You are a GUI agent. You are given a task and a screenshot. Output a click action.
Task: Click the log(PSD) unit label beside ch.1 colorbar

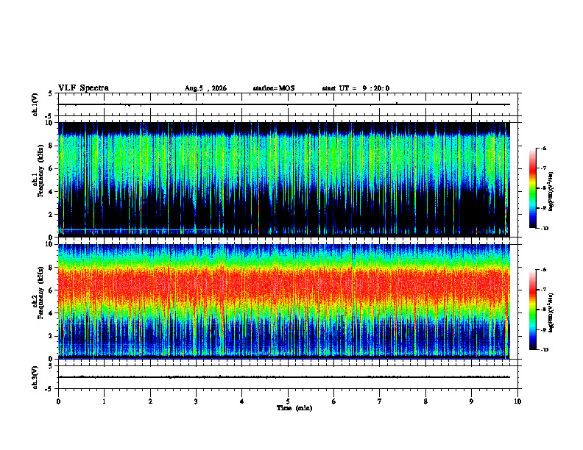point(551,192)
